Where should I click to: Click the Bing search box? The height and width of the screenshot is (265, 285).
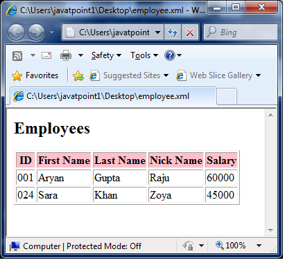(x=241, y=33)
